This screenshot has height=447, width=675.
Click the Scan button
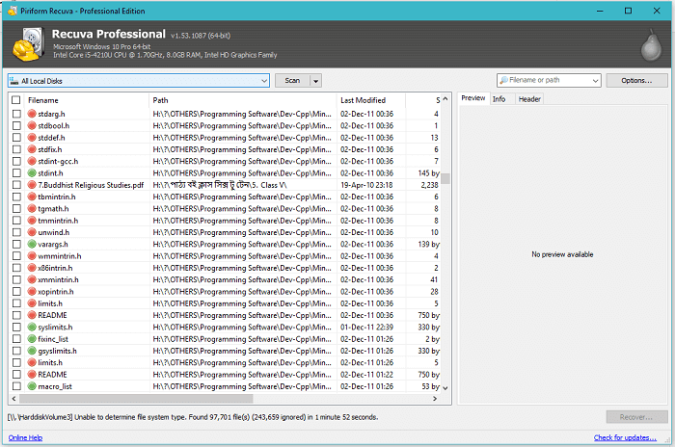tap(292, 81)
